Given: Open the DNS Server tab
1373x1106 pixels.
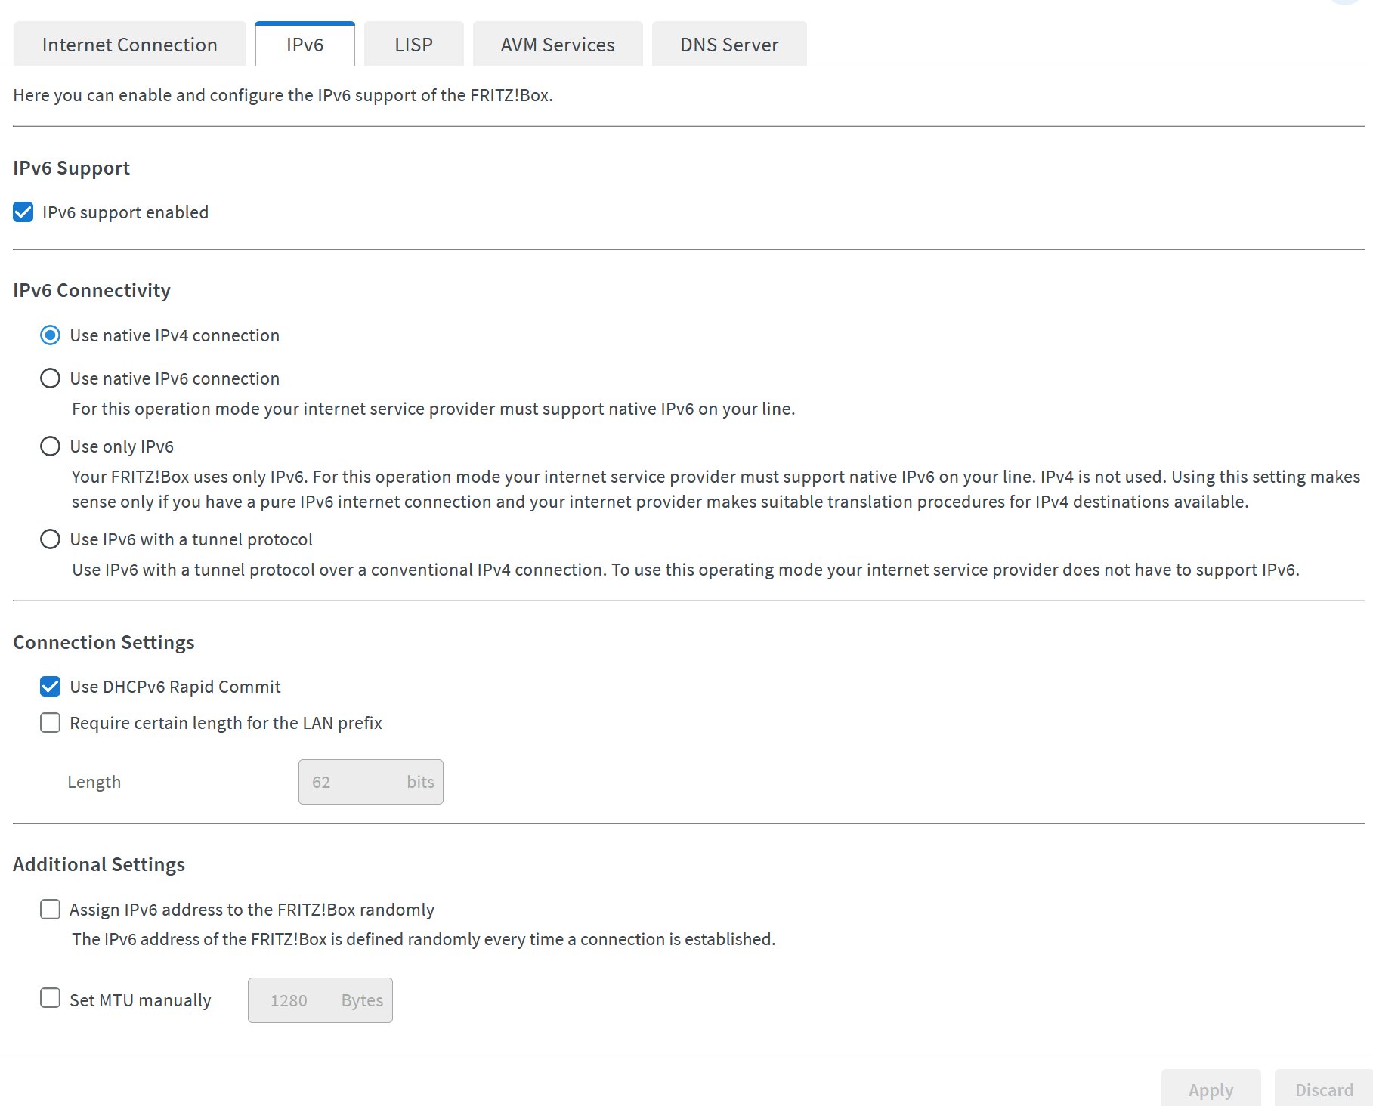Looking at the screenshot, I should (x=729, y=45).
